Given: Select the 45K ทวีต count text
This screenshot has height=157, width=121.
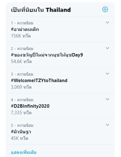Looking at the screenshot, I should tap(20, 138).
